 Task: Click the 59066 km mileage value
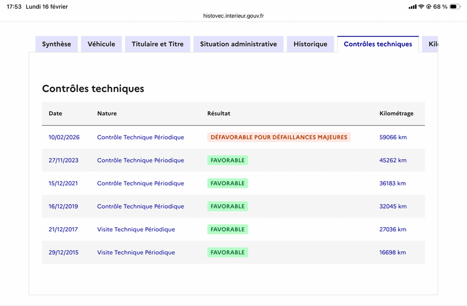pos(393,138)
